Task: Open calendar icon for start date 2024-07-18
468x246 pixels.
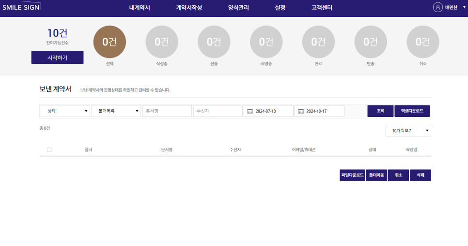Action: [250, 111]
